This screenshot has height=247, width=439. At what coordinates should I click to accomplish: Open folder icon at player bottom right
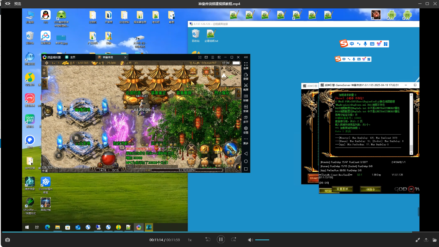pos(435,240)
